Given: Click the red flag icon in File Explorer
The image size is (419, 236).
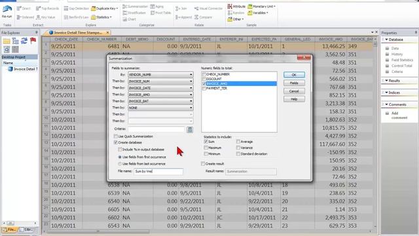Looking at the screenshot, I should point(33,41).
